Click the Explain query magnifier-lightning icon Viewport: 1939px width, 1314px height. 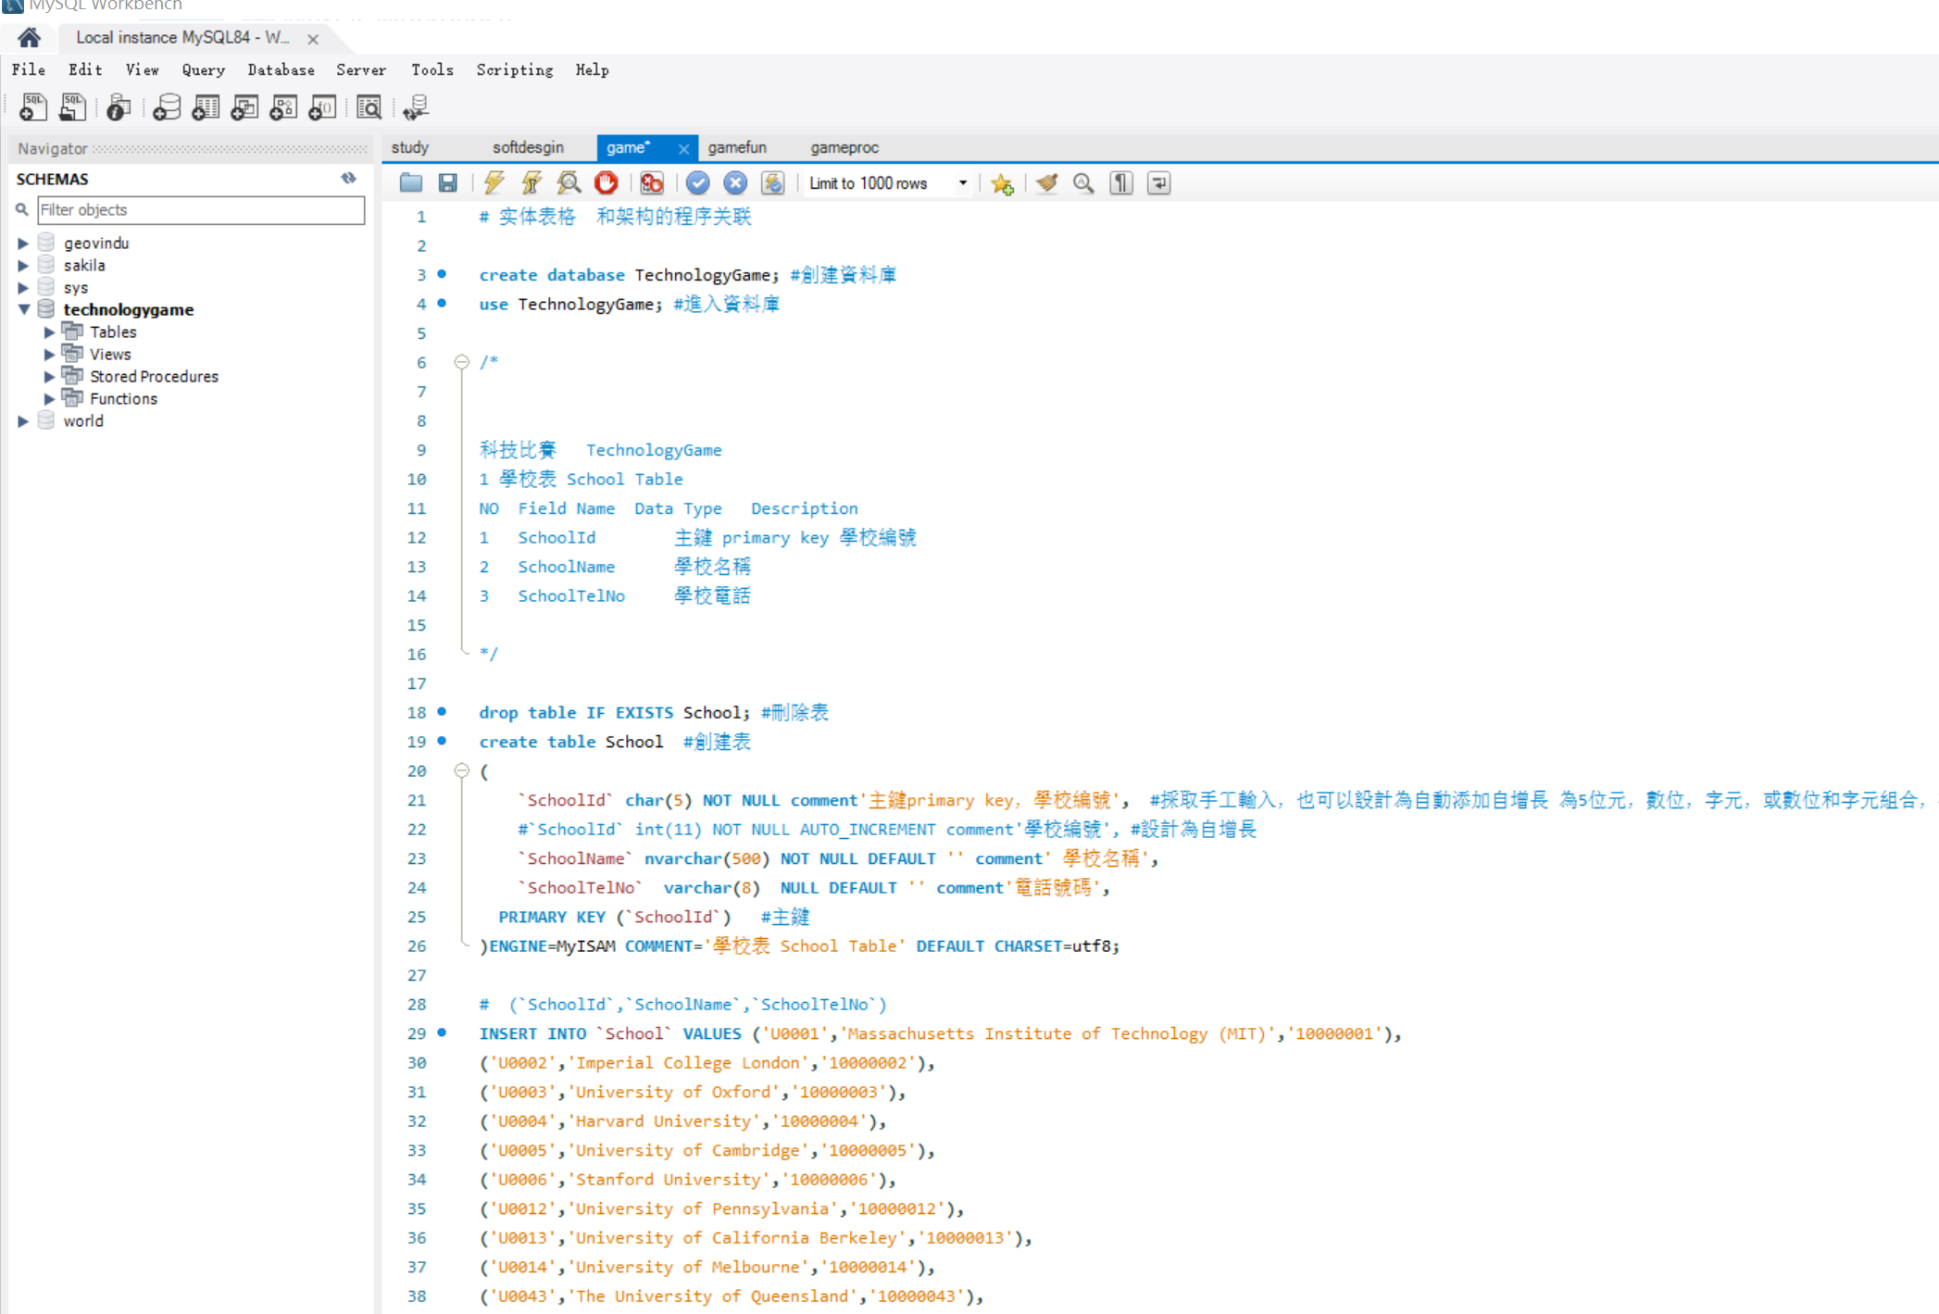pyautogui.click(x=569, y=183)
